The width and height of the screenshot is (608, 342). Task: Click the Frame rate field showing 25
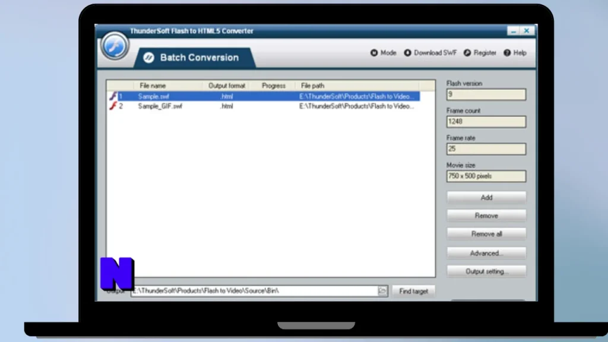tap(486, 148)
